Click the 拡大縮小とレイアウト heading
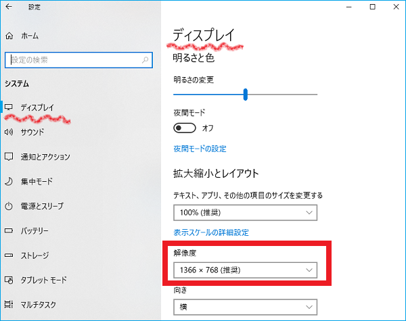The height and width of the screenshot is (321, 406). 216,173
